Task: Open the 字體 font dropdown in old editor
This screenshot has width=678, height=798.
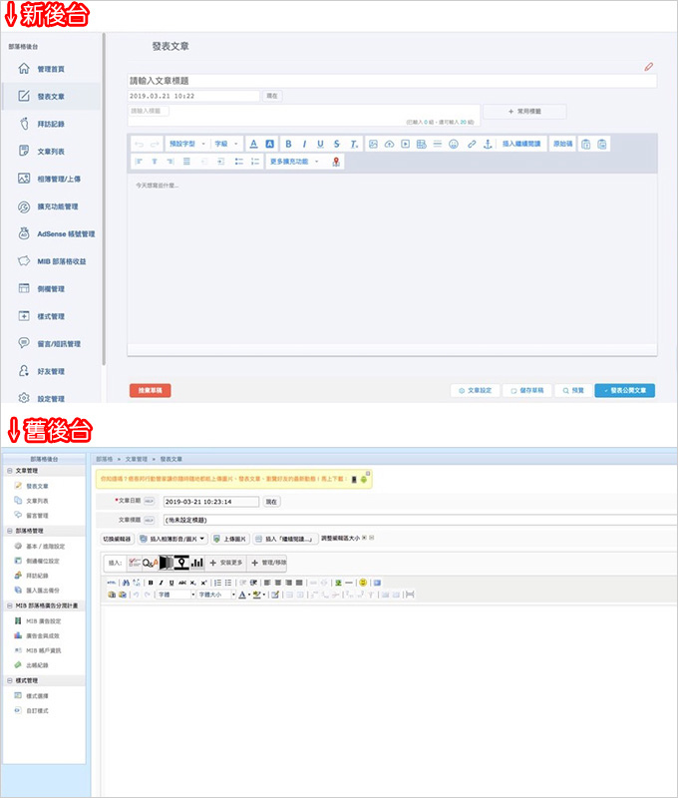Action: pyautogui.click(x=176, y=595)
